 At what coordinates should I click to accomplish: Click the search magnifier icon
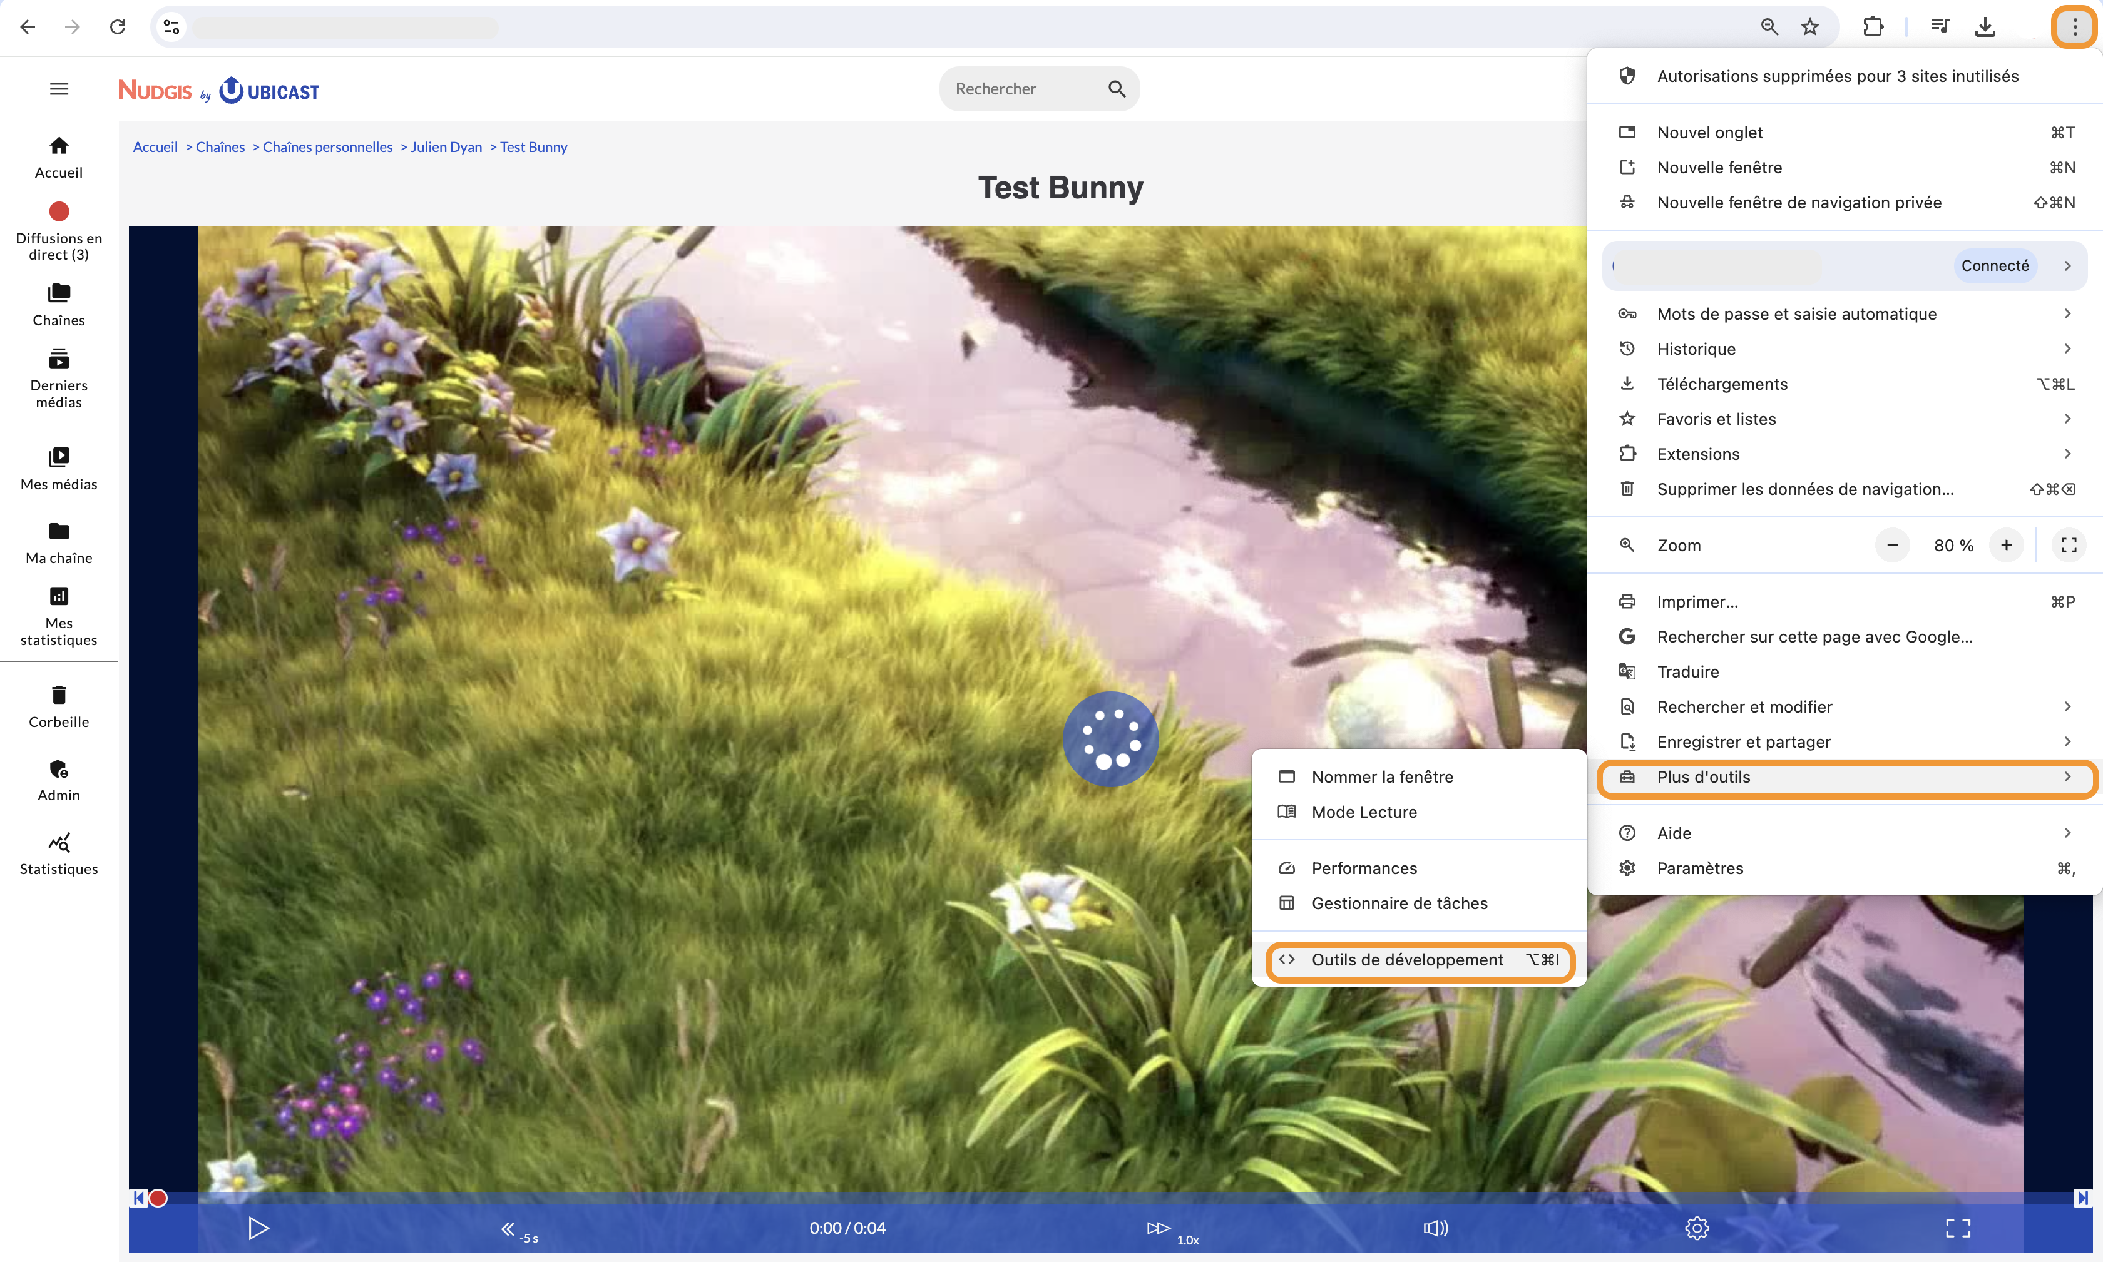pos(1117,88)
